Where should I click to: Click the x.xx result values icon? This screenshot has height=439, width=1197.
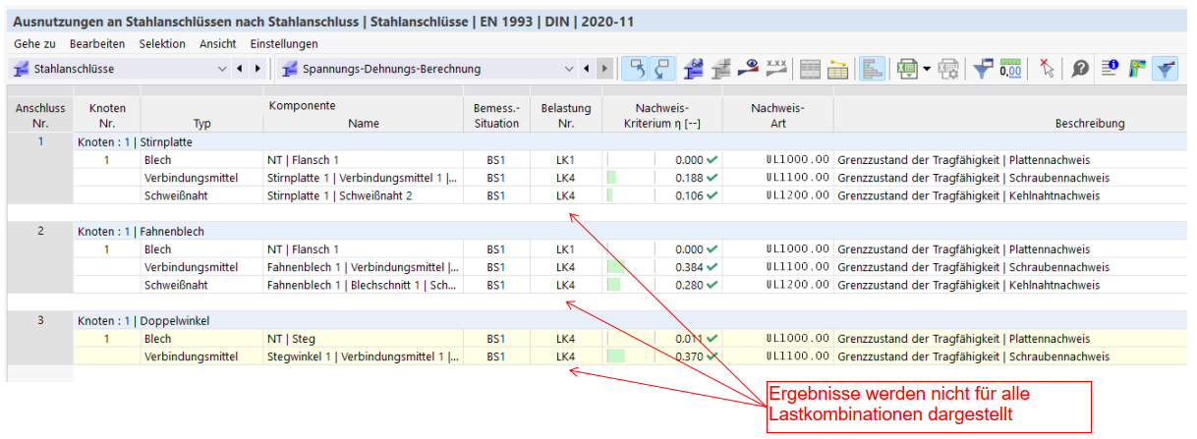776,69
